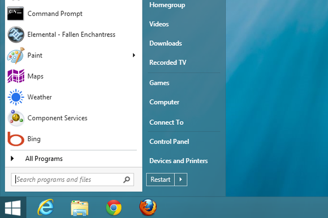The height and width of the screenshot is (218, 328).
Task: Expand the Paint jump list arrow
Action: 134,55
